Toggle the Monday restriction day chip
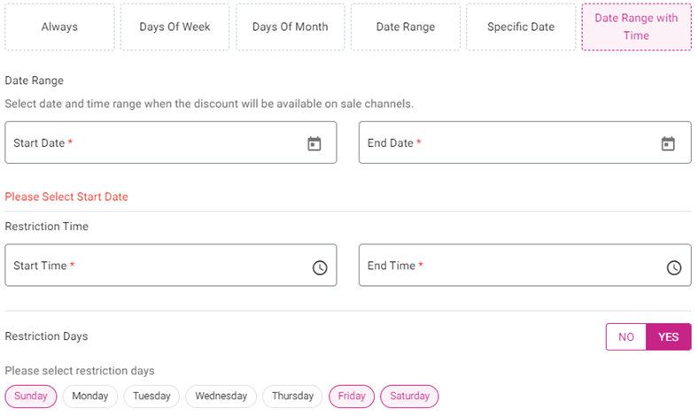This screenshot has width=698, height=417. pos(90,396)
